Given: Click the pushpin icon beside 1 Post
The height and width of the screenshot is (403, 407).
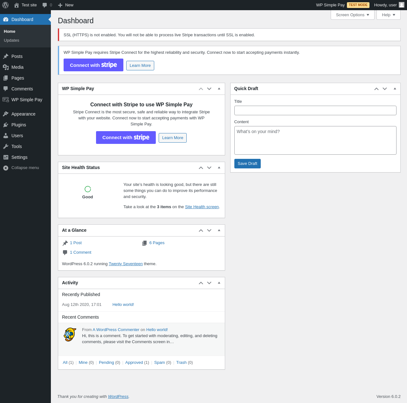Looking at the screenshot, I should coord(65,243).
